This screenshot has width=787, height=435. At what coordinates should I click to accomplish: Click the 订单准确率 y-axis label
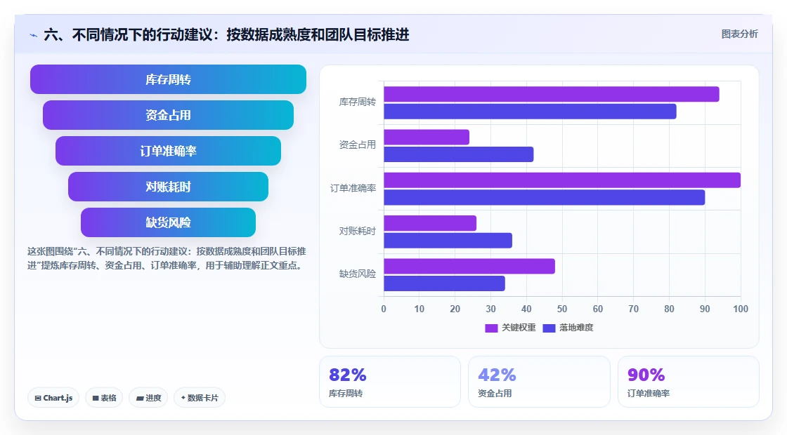353,189
